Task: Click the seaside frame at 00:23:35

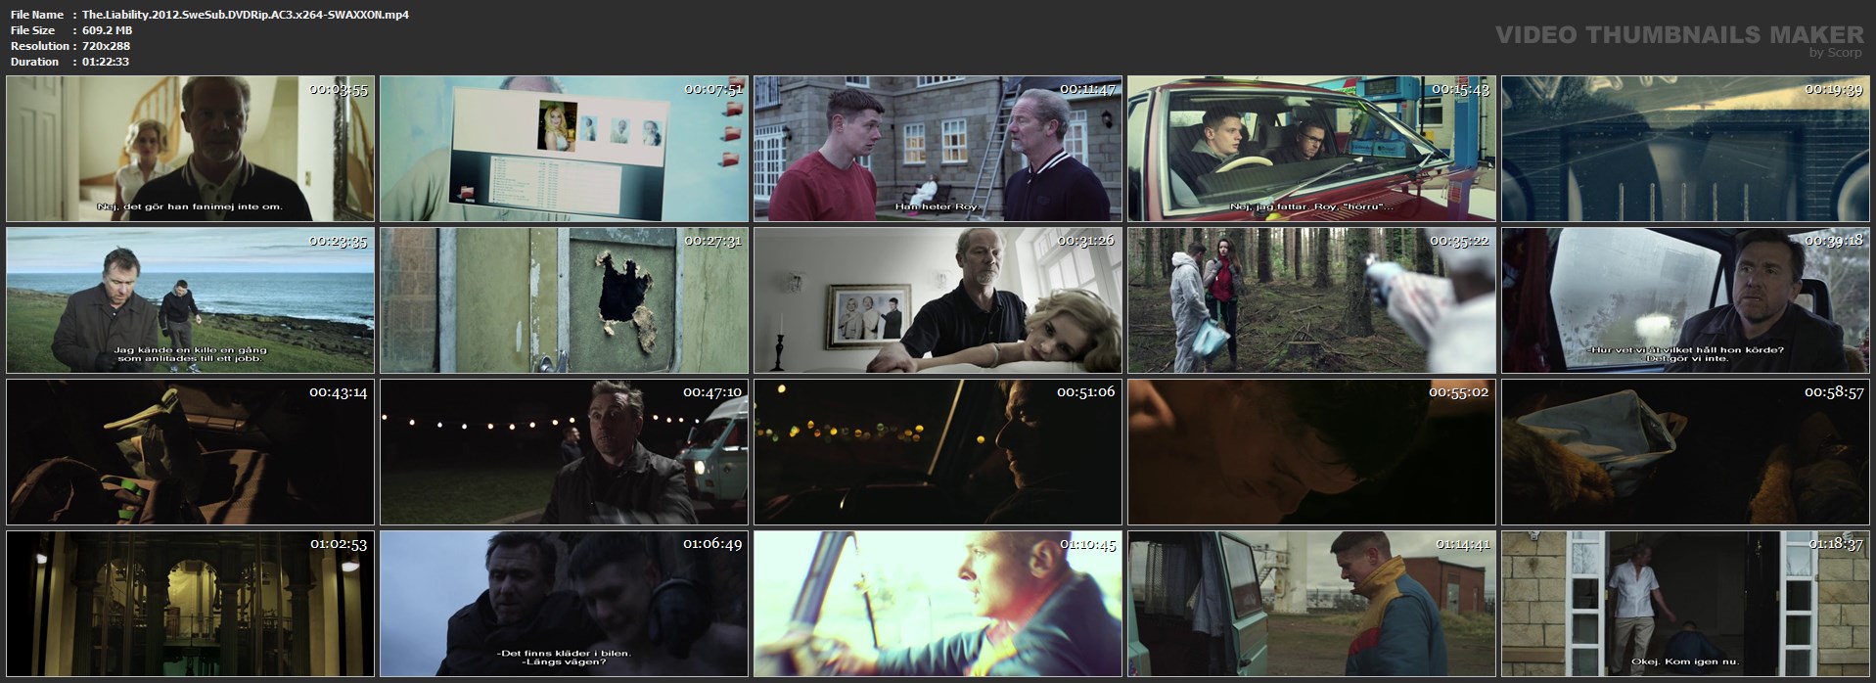Action: coord(190,300)
